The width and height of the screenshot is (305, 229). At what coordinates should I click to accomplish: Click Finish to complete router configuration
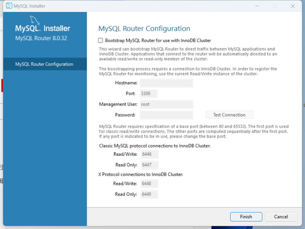pyautogui.click(x=246, y=217)
